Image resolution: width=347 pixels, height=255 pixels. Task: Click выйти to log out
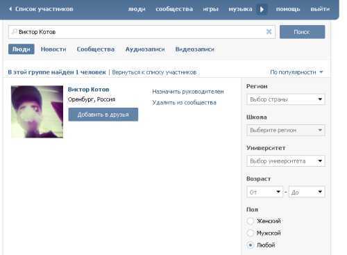pos(320,9)
